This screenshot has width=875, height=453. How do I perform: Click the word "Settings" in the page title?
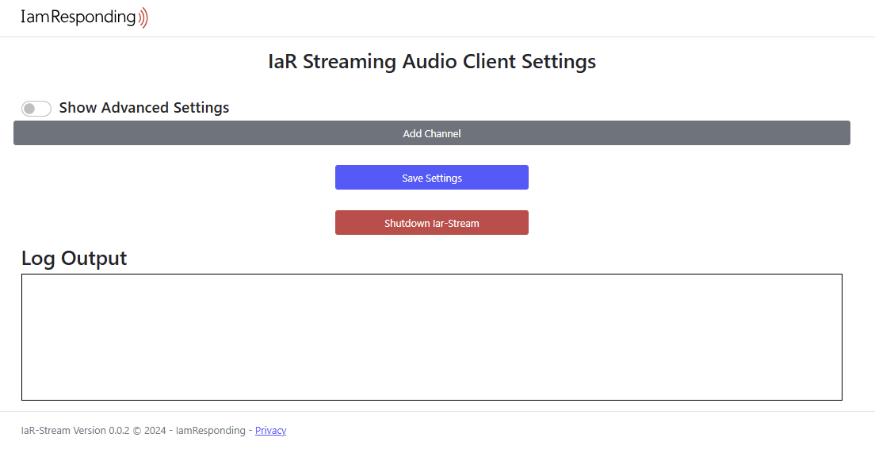pos(559,61)
